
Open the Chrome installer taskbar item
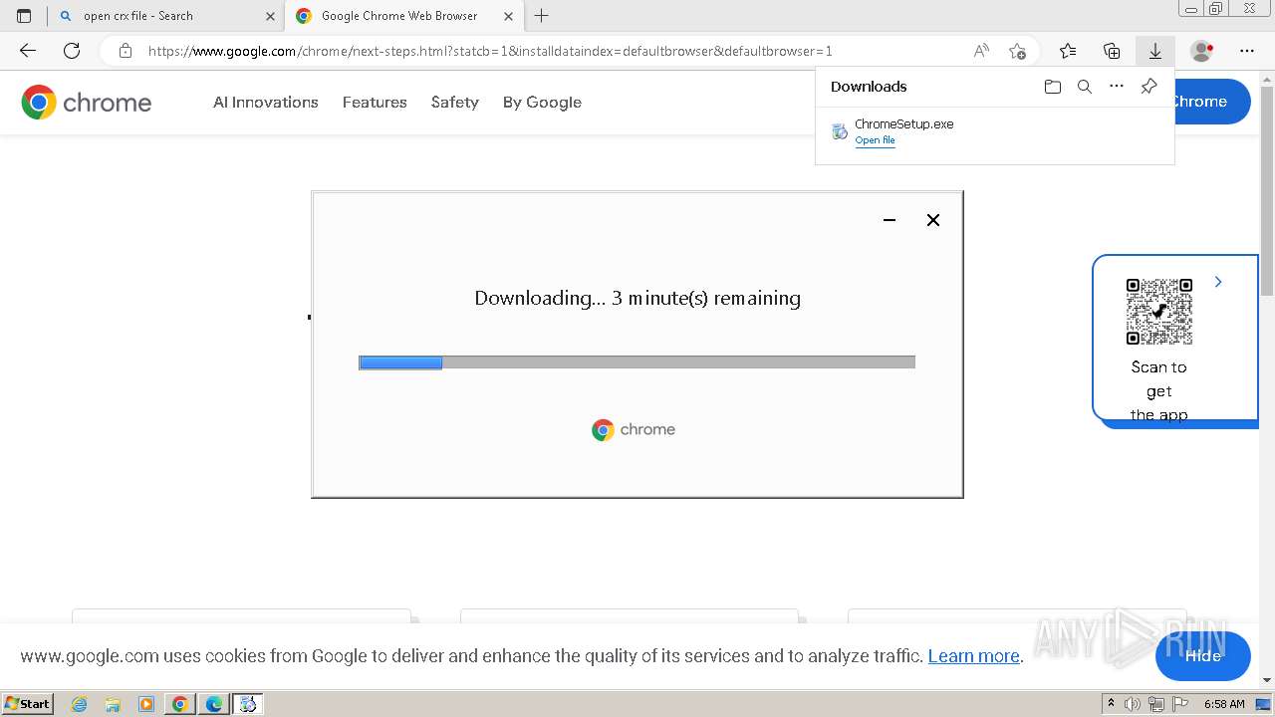[x=248, y=704]
